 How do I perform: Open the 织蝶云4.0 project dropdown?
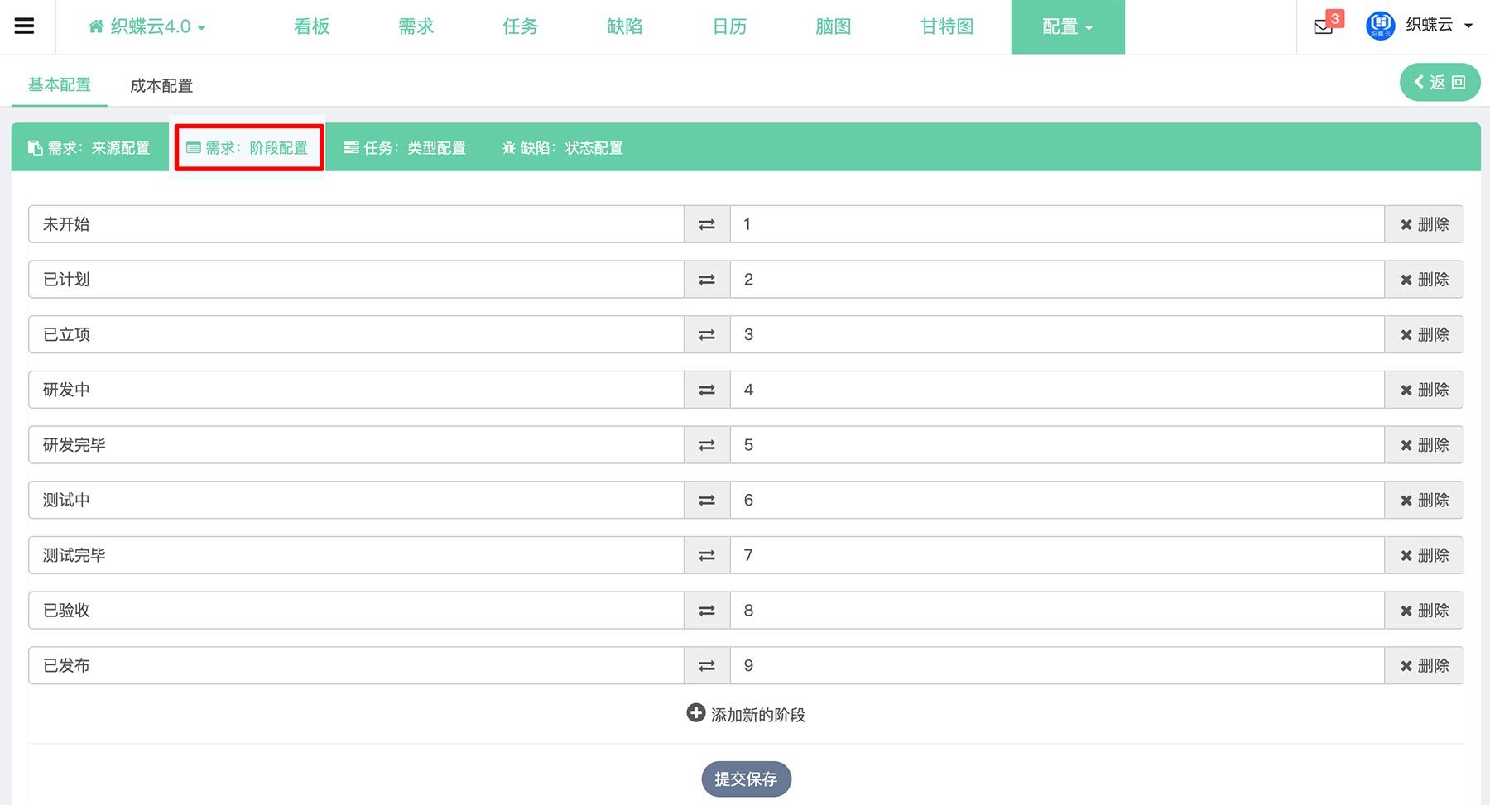click(x=147, y=26)
